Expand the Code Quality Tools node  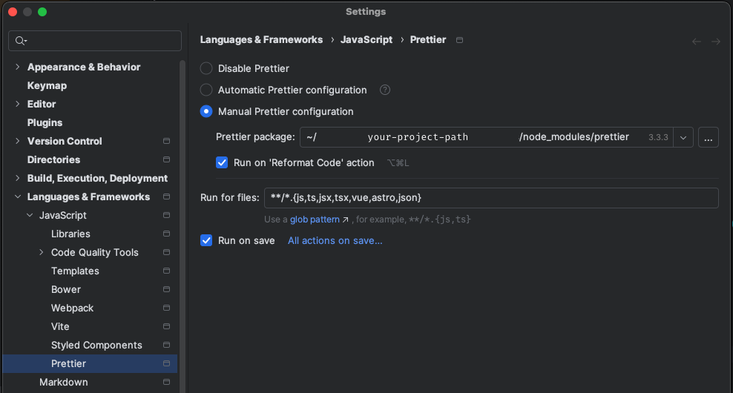click(x=42, y=252)
